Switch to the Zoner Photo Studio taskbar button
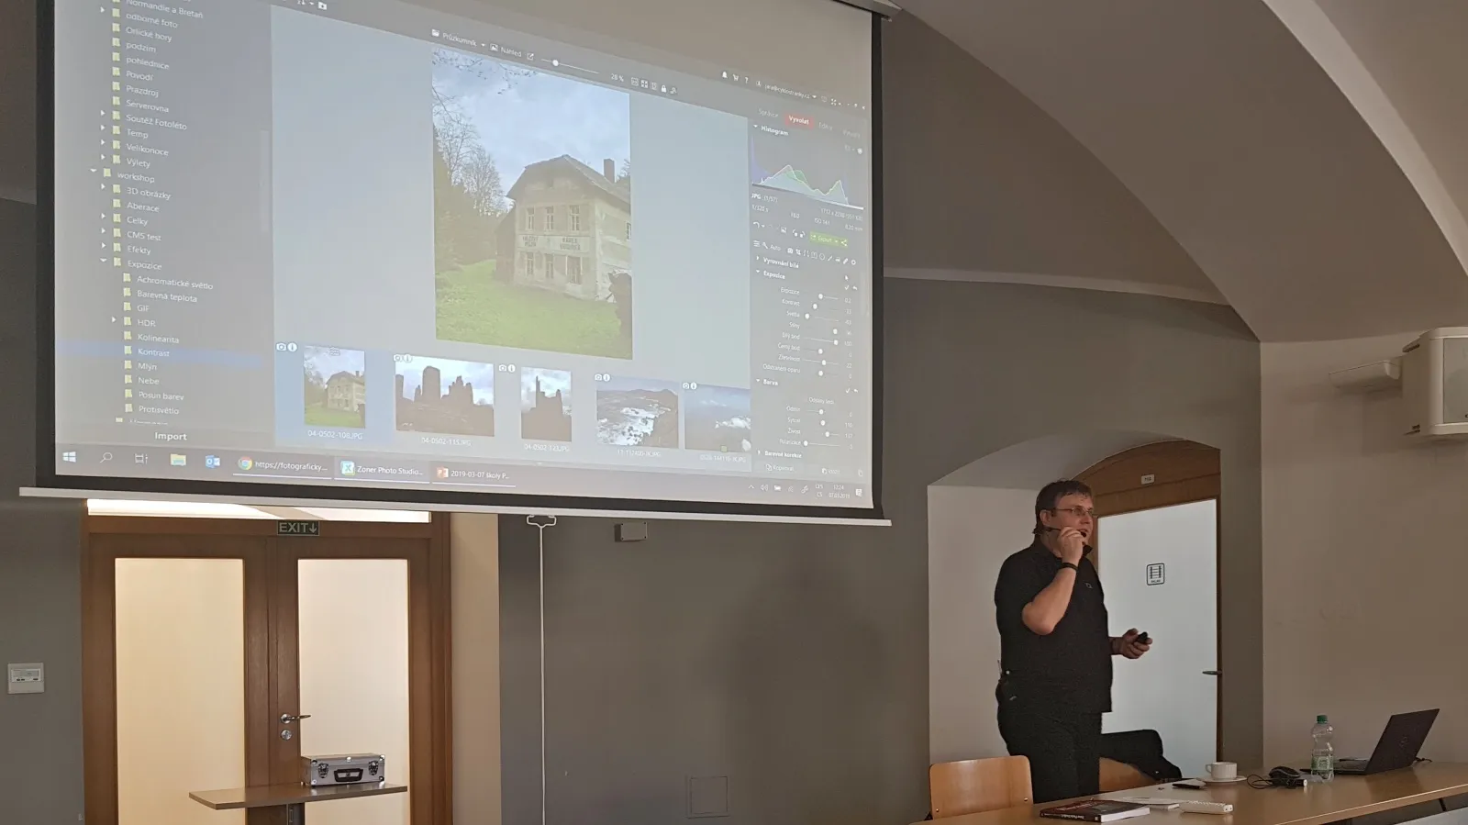Viewport: 1468px width, 825px height. [x=382, y=470]
